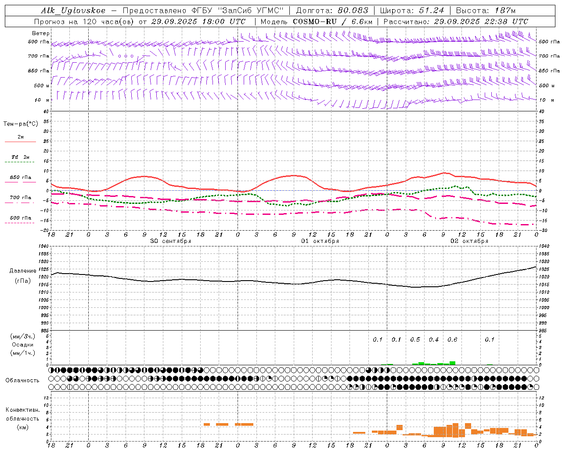This screenshot has height=449, width=562.
Task: Click the 2м temperature legend label
Action: pyautogui.click(x=21, y=137)
